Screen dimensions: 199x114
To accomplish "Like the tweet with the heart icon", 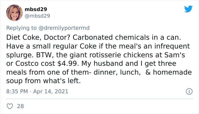I will pos(10,106).
